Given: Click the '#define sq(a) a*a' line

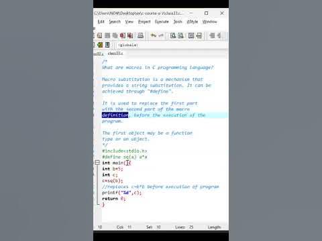Looking at the screenshot, I should click(125, 157).
